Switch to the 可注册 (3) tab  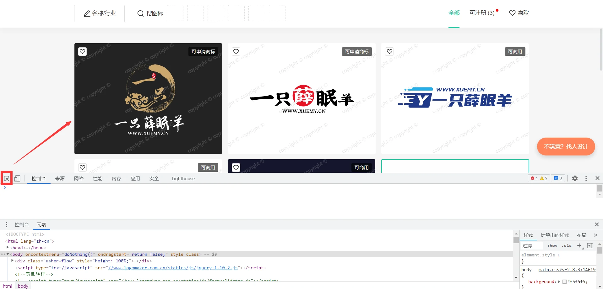[x=482, y=13]
